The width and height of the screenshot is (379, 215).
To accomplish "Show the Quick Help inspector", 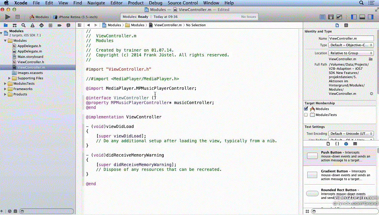I will (346, 25).
